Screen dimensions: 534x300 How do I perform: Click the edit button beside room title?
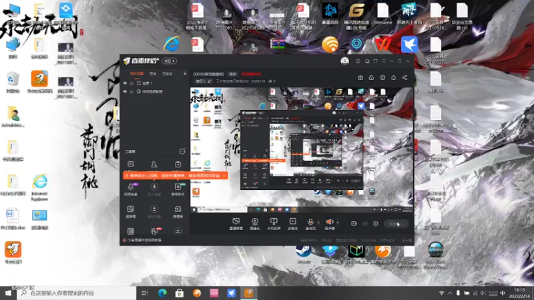click(232, 74)
